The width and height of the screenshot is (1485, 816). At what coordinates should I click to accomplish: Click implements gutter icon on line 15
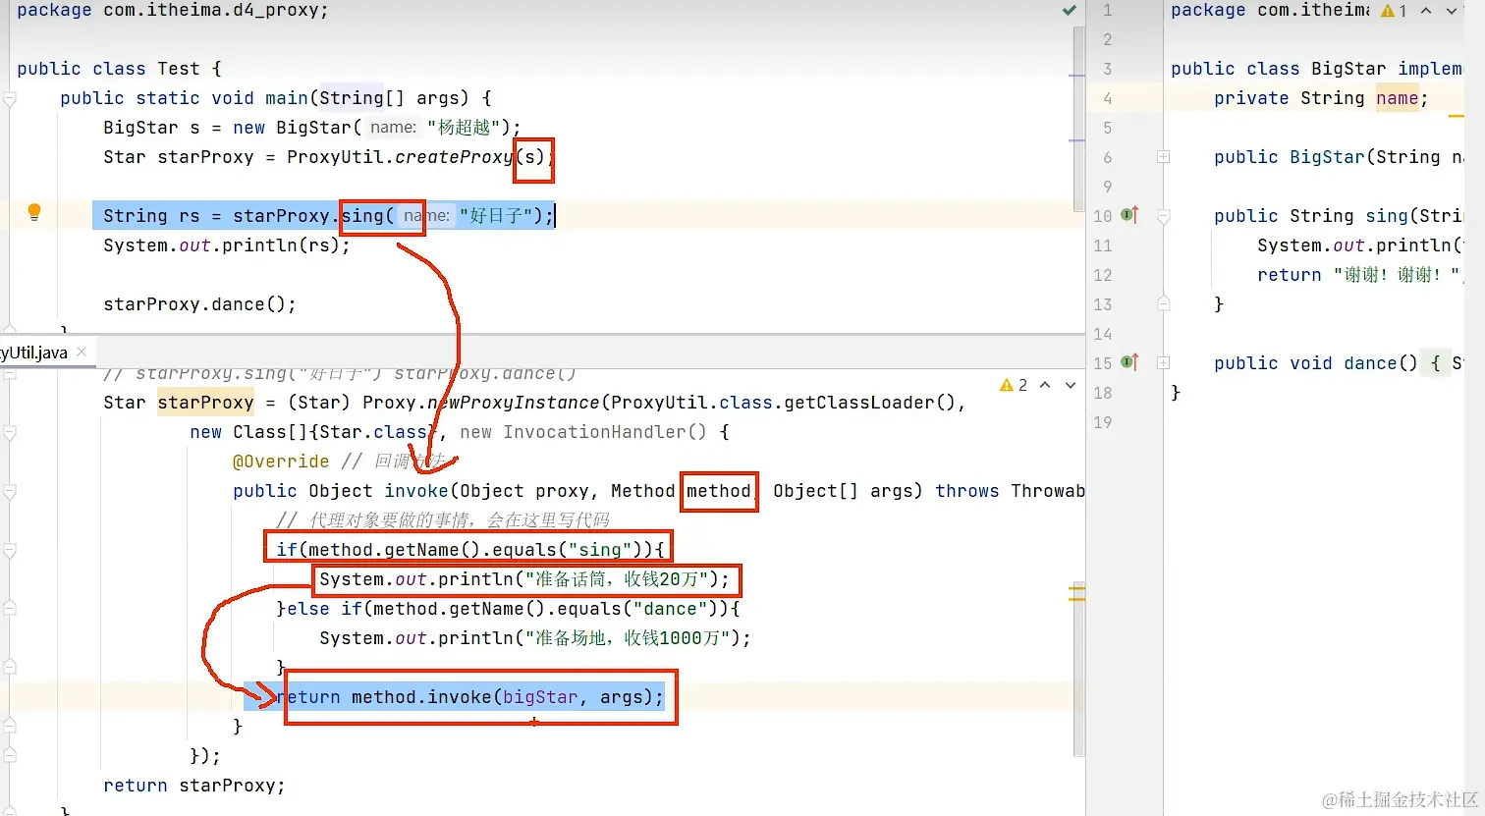1130,362
